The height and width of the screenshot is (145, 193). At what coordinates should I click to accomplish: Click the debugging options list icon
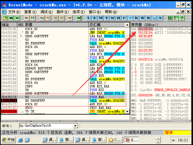(x=170, y=18)
